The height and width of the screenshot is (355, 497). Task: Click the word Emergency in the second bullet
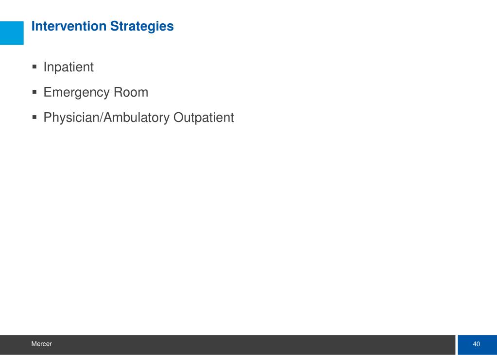77,93
